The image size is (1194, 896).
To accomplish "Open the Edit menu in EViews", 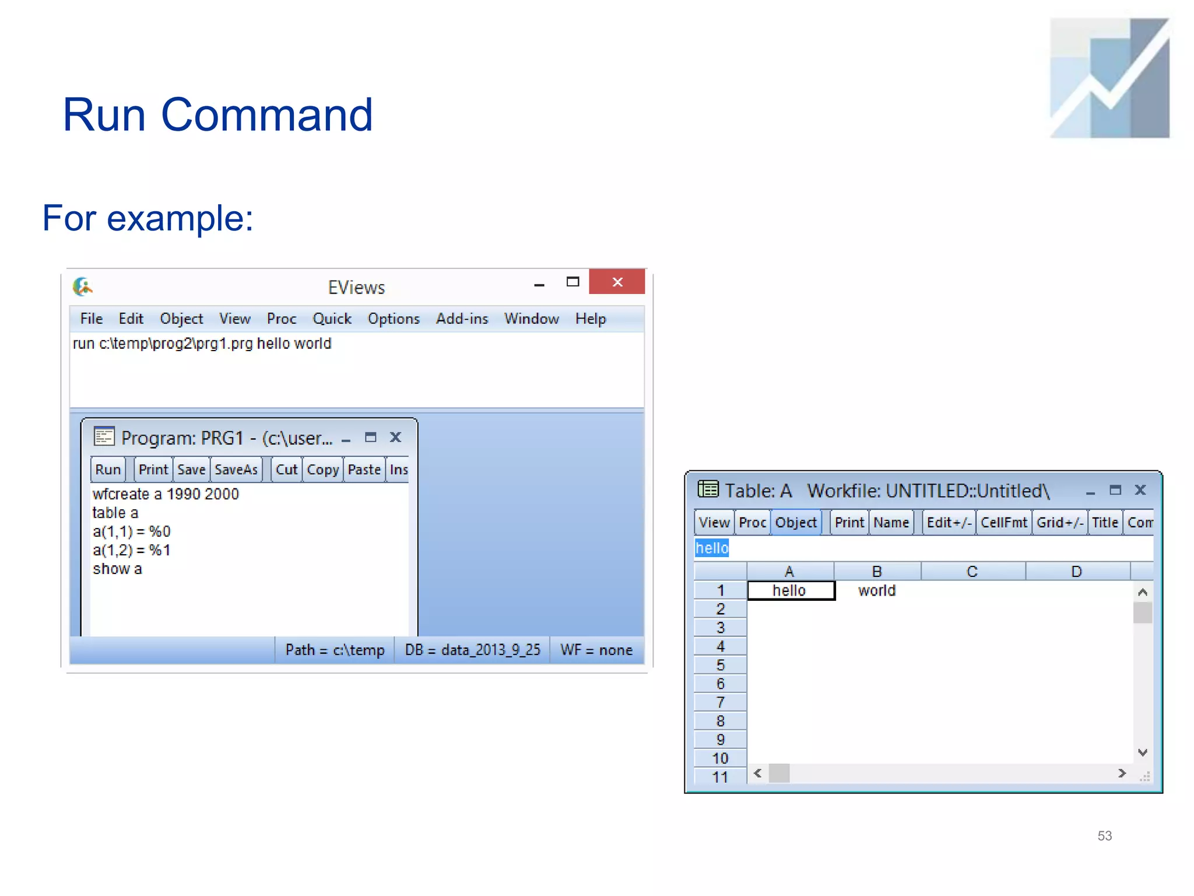I will (131, 318).
